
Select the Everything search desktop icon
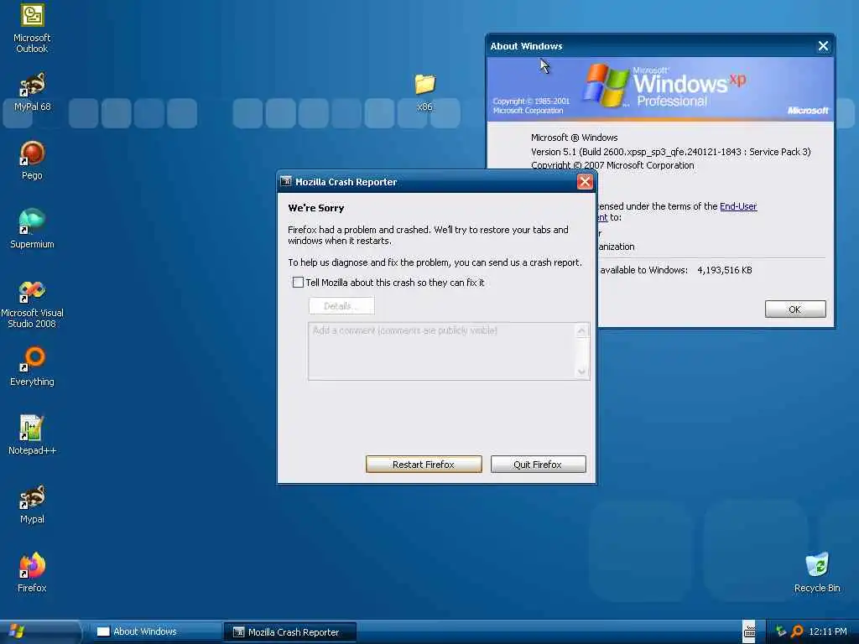[x=32, y=366]
